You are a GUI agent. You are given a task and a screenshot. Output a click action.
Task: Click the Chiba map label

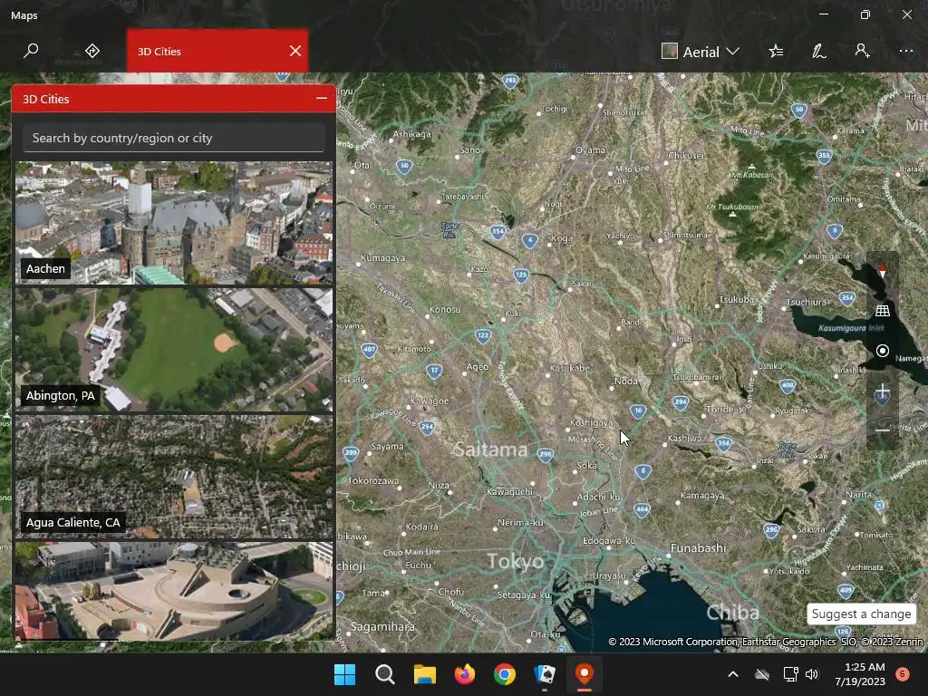pyautogui.click(x=732, y=612)
